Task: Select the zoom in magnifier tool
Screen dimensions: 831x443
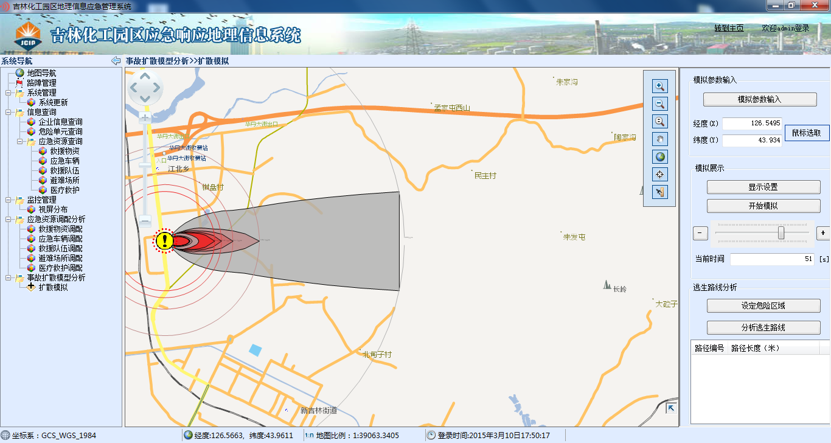Action: [x=659, y=86]
